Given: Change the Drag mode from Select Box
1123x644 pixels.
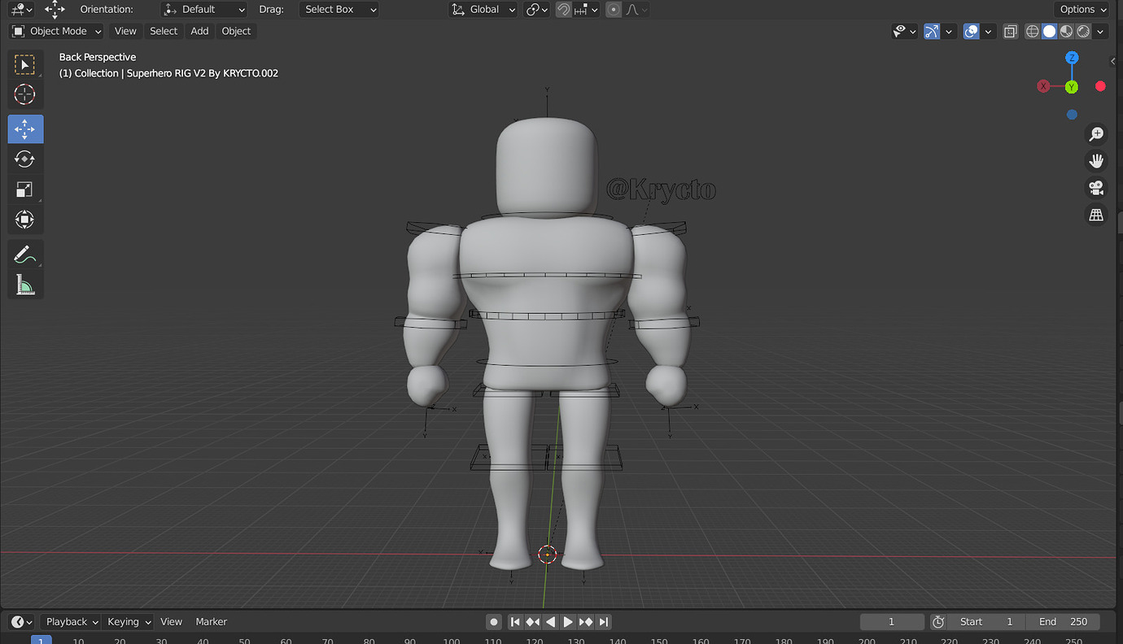Looking at the screenshot, I should [x=339, y=9].
